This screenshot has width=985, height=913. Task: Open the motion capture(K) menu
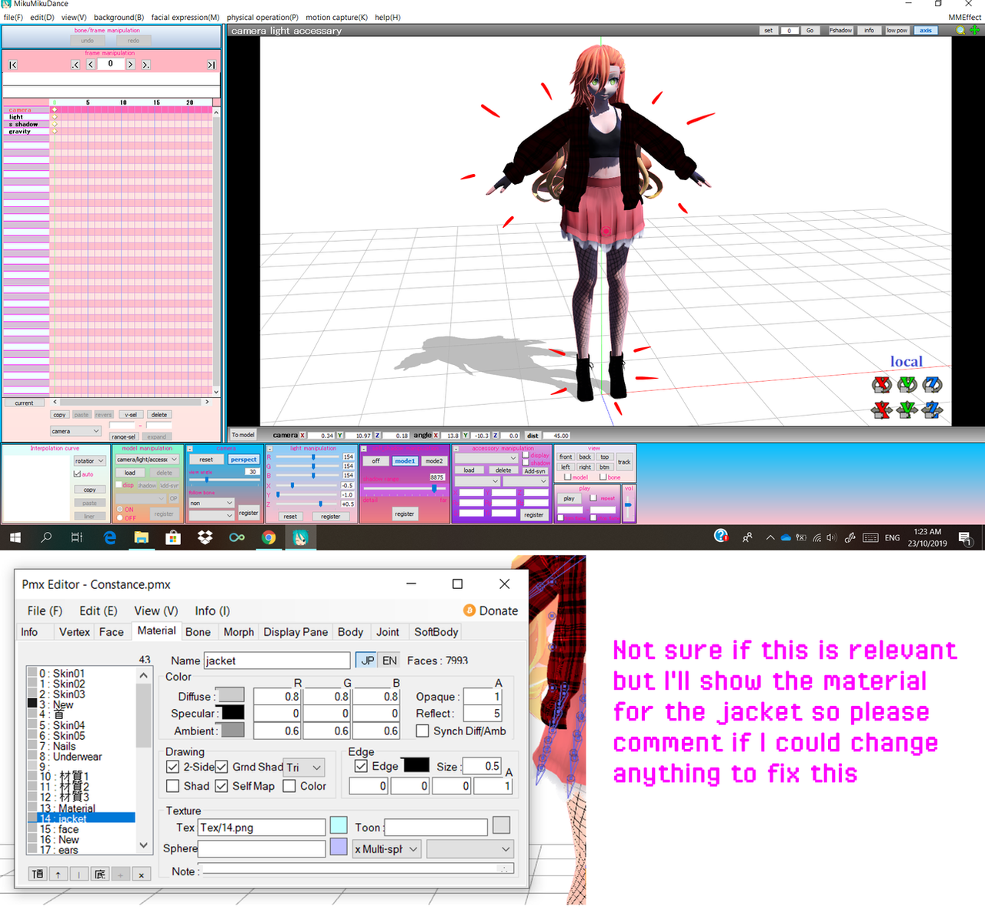point(336,17)
